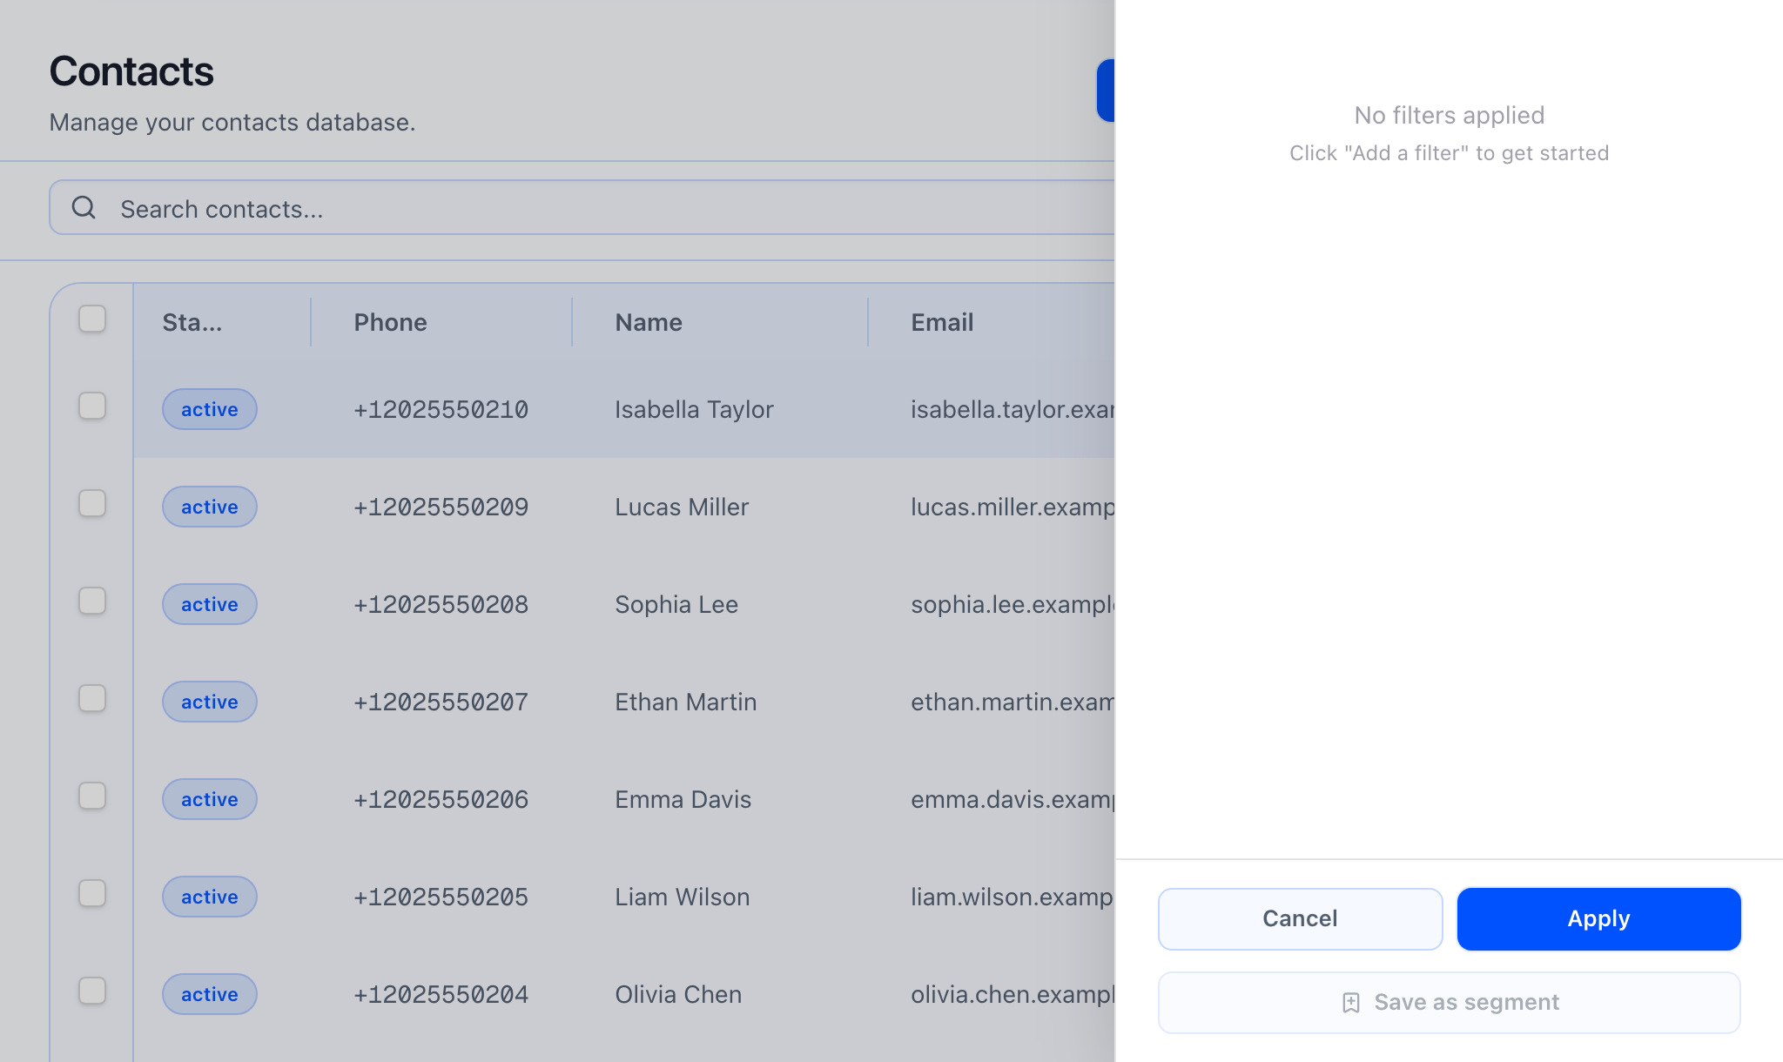This screenshot has height=1062, width=1783.
Task: Tick the Ethan Martin row checkbox
Action: click(92, 698)
